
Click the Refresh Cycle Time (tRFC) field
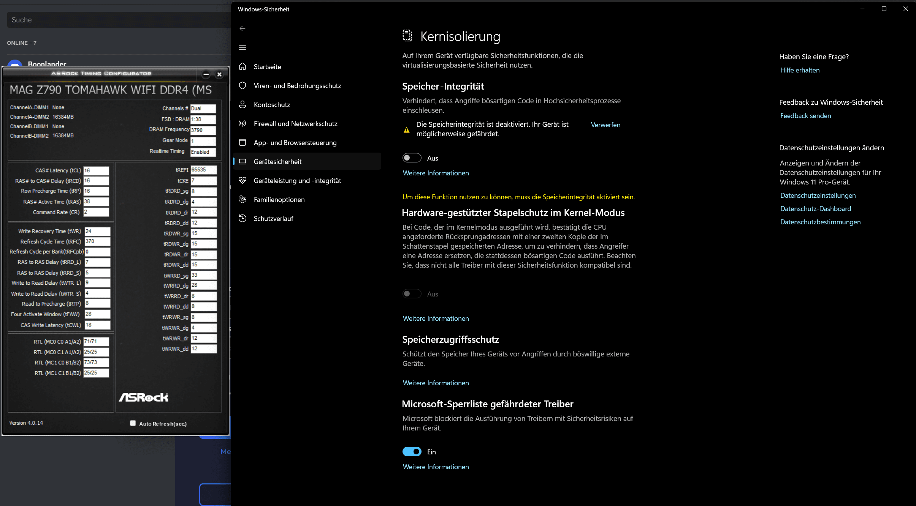coord(97,241)
